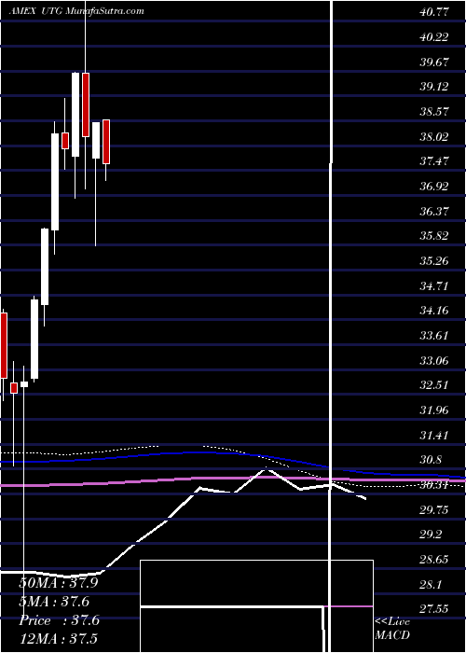
Task: Click the last red candlestick near 38.02
Action: [x=106, y=142]
